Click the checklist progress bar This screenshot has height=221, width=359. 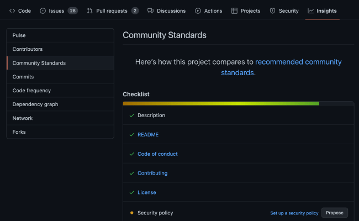(x=239, y=103)
